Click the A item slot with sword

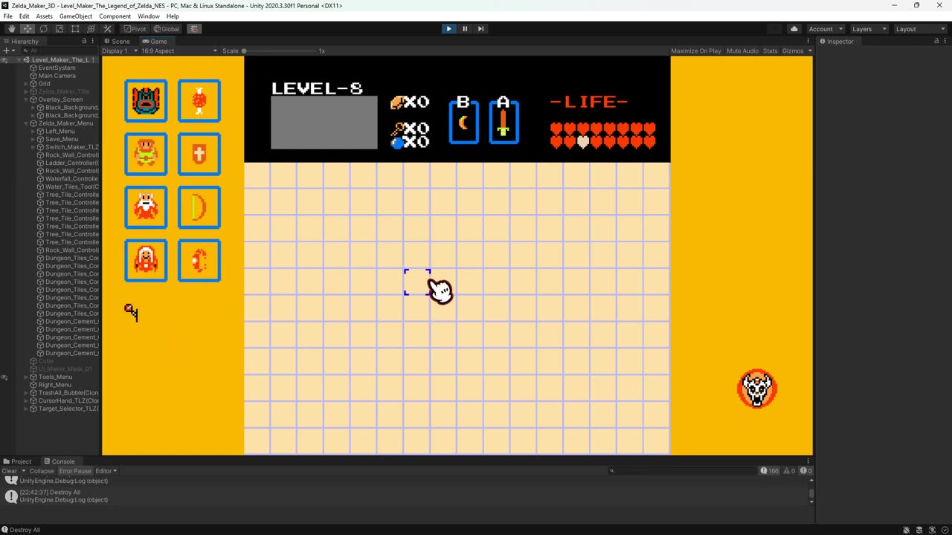504,120
